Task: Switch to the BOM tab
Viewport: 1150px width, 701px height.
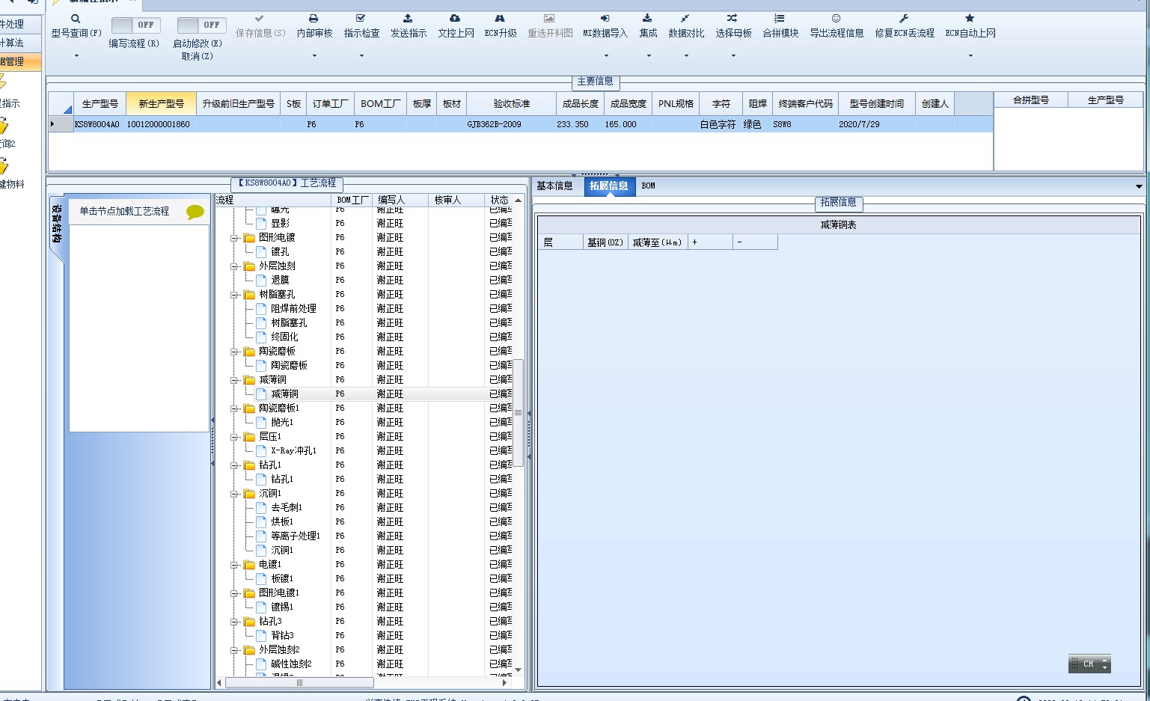Action: tap(648, 186)
